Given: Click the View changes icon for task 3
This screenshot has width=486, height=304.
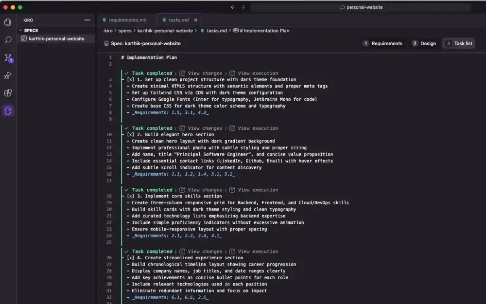Looking at the screenshot, I should pyautogui.click(x=182, y=190).
